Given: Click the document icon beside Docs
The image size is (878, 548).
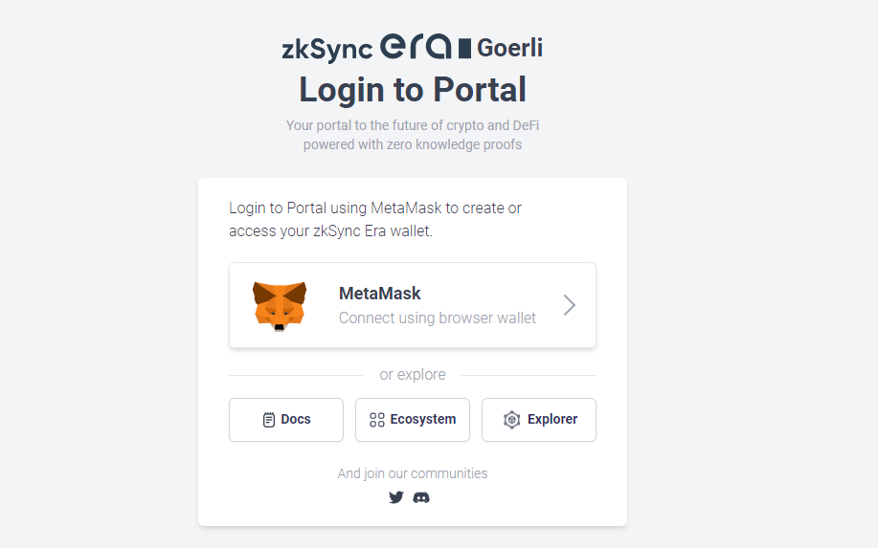Looking at the screenshot, I should [269, 420].
